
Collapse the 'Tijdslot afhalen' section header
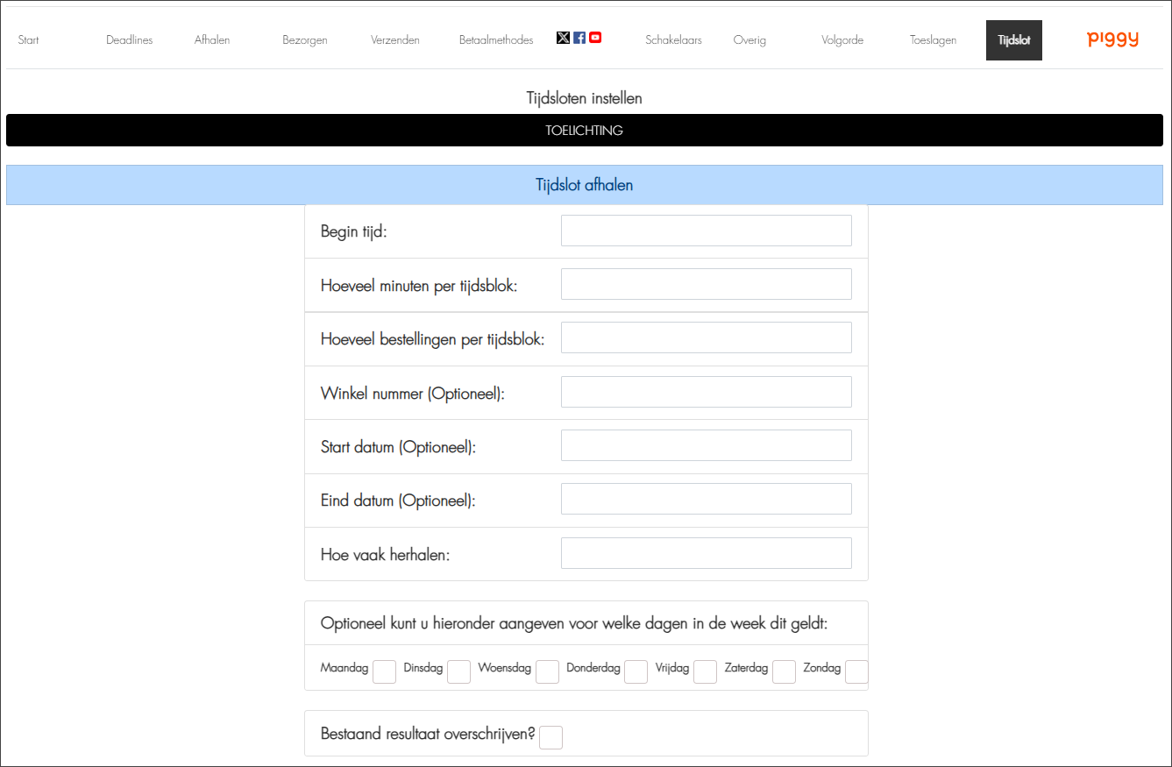pyautogui.click(x=585, y=185)
